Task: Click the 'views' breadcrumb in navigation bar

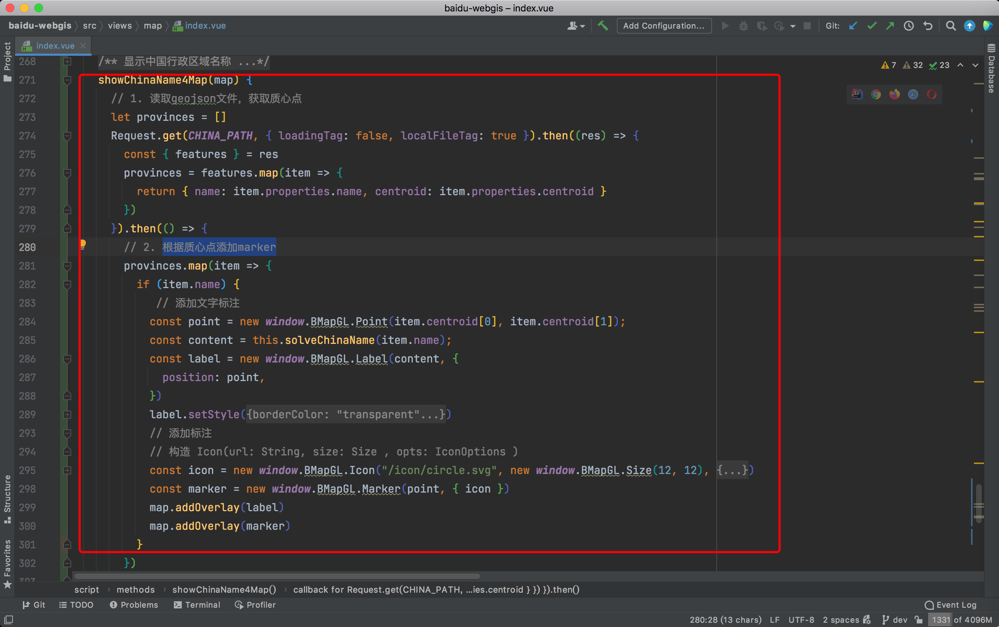Action: pyautogui.click(x=120, y=26)
